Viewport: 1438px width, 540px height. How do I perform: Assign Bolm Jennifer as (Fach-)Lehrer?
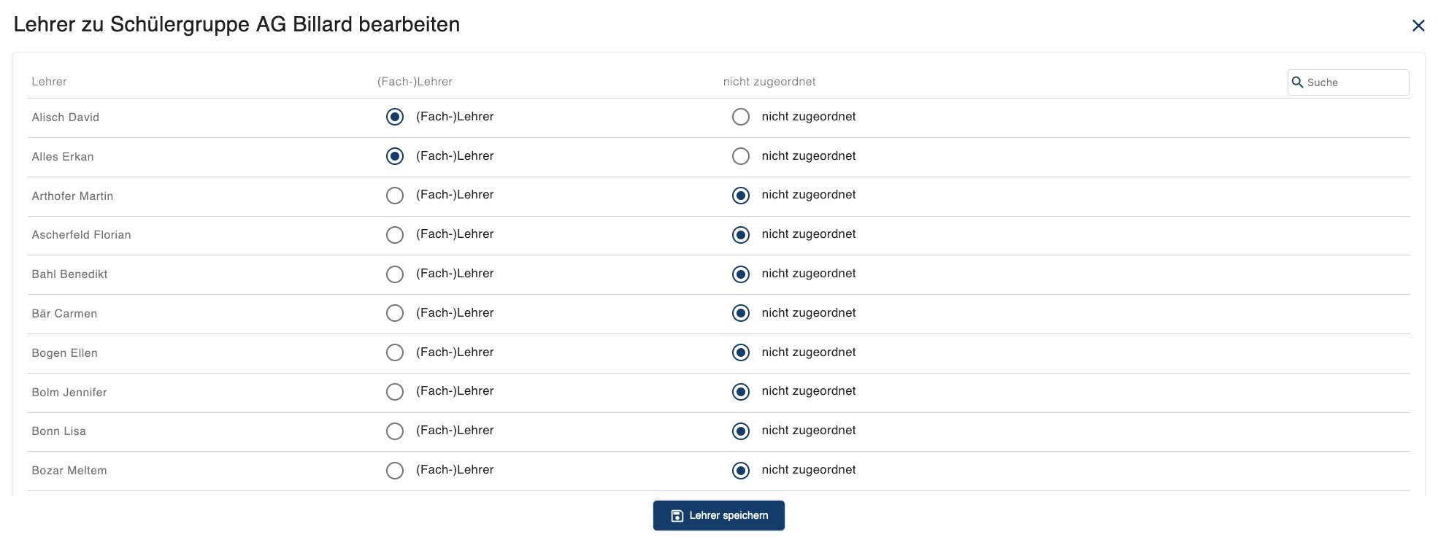[395, 392]
